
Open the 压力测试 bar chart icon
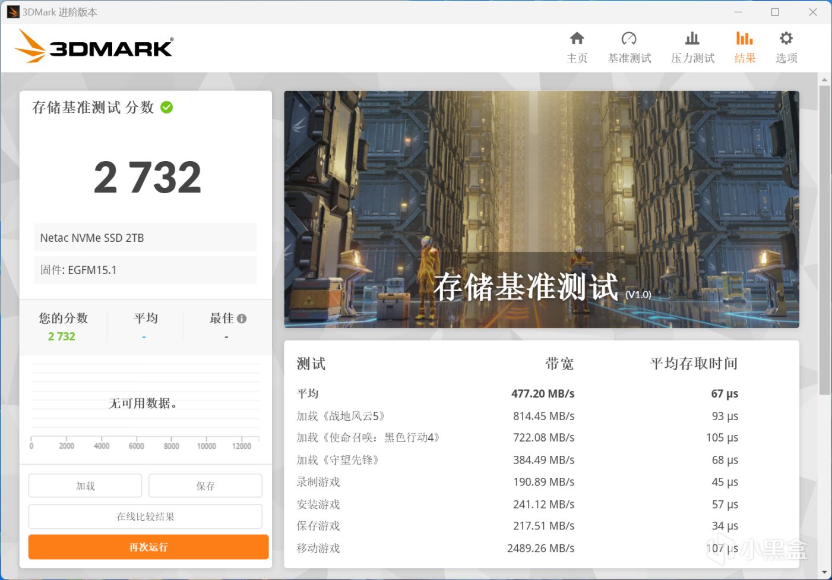(x=692, y=39)
